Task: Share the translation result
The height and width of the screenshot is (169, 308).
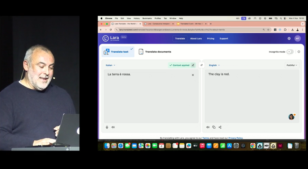Action: click(x=220, y=127)
